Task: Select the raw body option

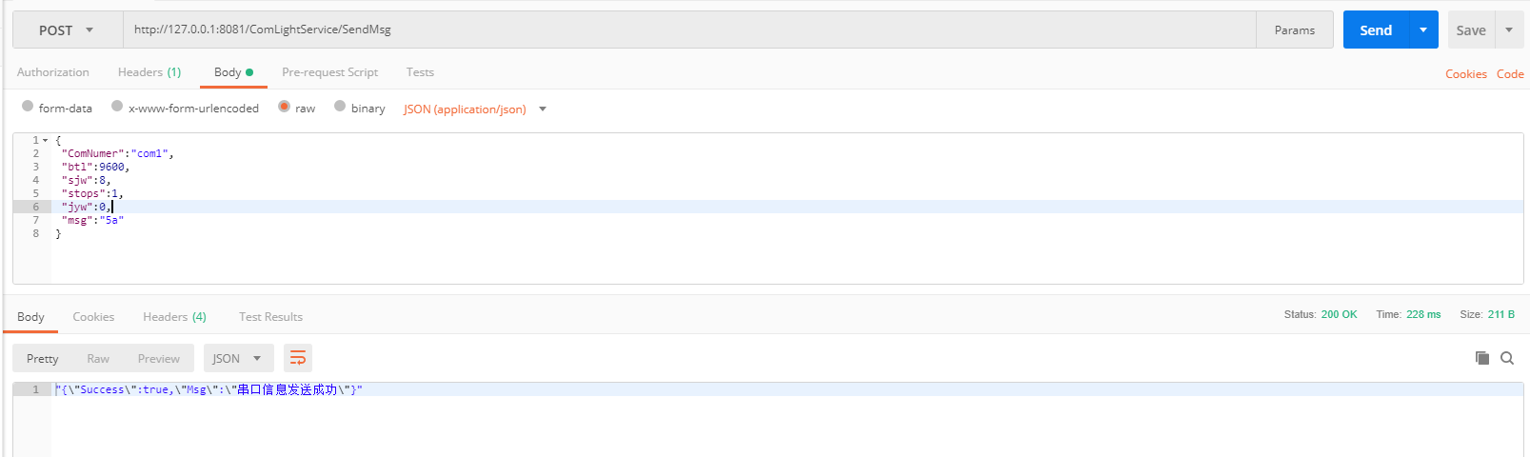Action: coord(284,107)
